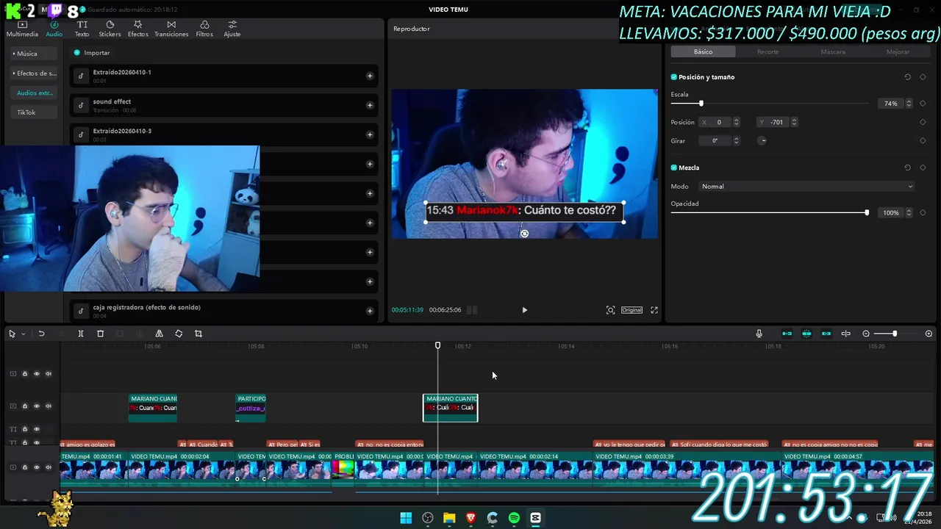The height and width of the screenshot is (529, 941).
Task: Zoom out the timeline with minus icon
Action: (x=866, y=334)
